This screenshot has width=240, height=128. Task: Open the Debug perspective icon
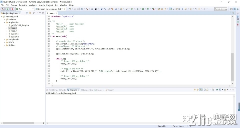(x=238, y=9)
